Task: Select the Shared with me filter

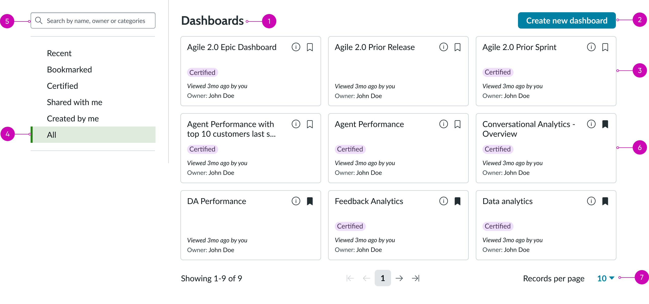Action: pyautogui.click(x=75, y=102)
